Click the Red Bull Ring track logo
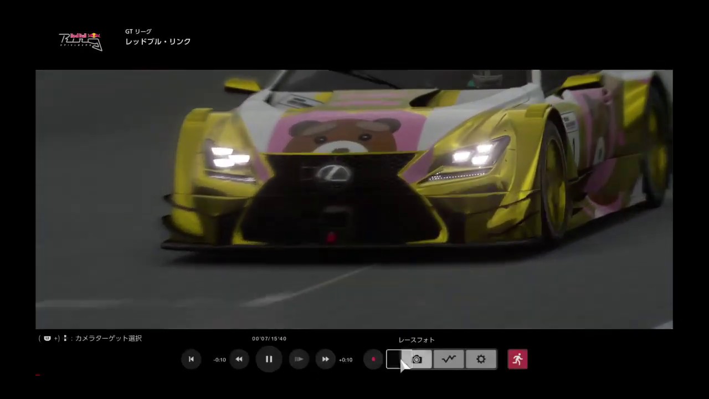 (x=81, y=41)
